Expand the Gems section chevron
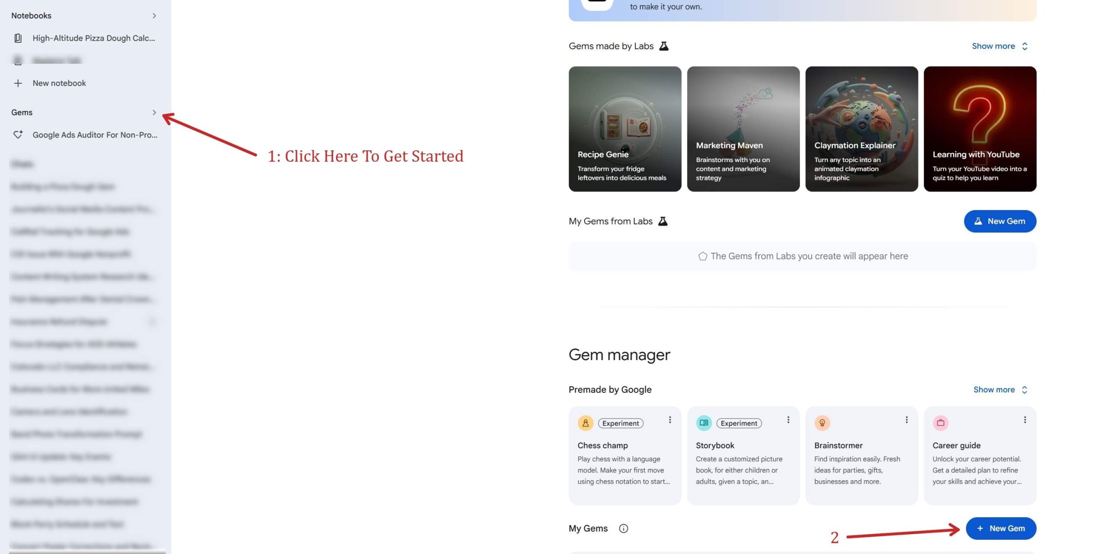This screenshot has width=1108, height=554. [154, 112]
